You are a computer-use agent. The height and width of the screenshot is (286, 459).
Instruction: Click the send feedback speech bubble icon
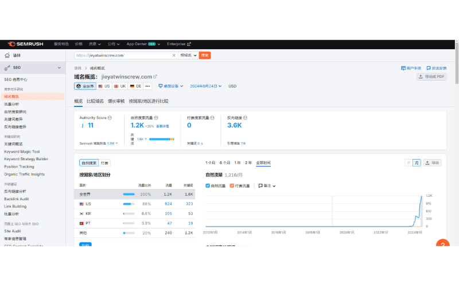coord(429,68)
